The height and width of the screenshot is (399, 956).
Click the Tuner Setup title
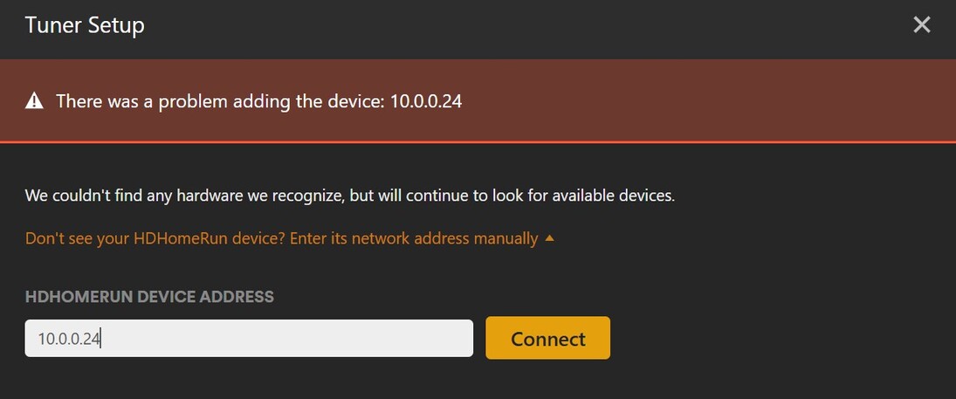pyautogui.click(x=85, y=25)
